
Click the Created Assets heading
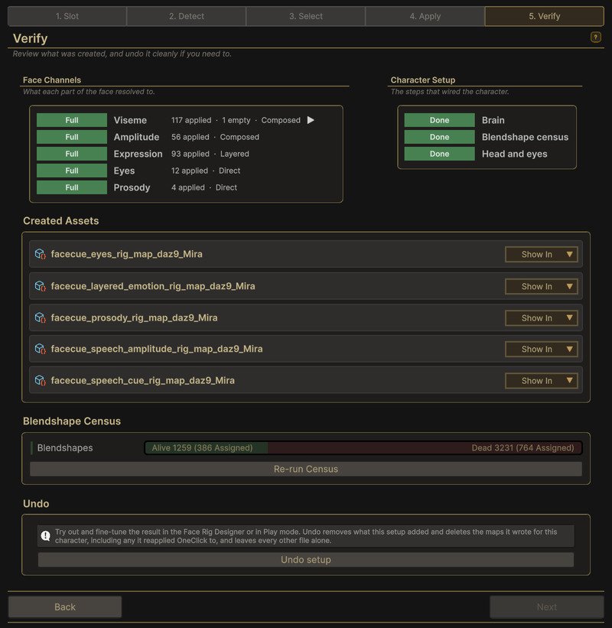point(61,221)
